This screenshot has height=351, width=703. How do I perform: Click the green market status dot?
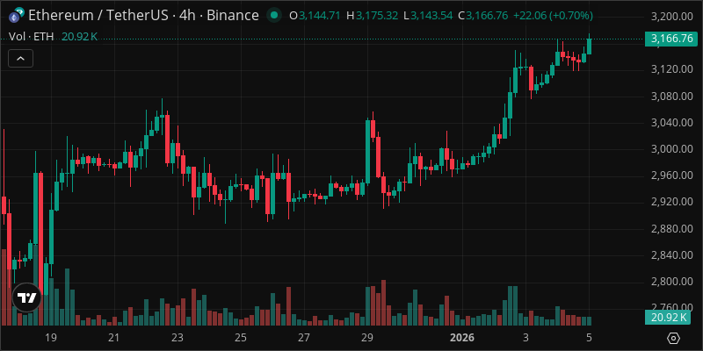[x=274, y=16]
